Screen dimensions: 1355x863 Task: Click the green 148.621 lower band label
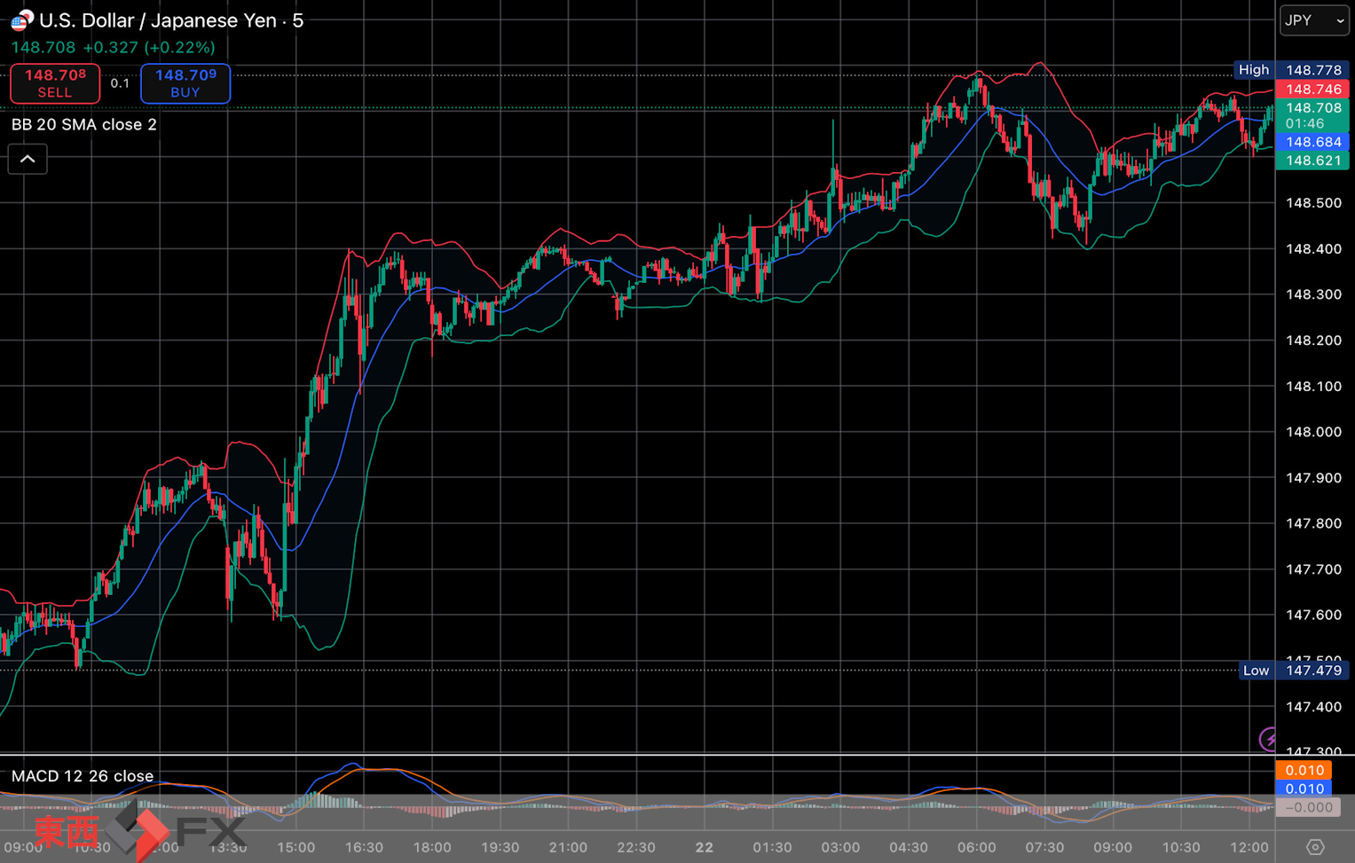(1312, 161)
